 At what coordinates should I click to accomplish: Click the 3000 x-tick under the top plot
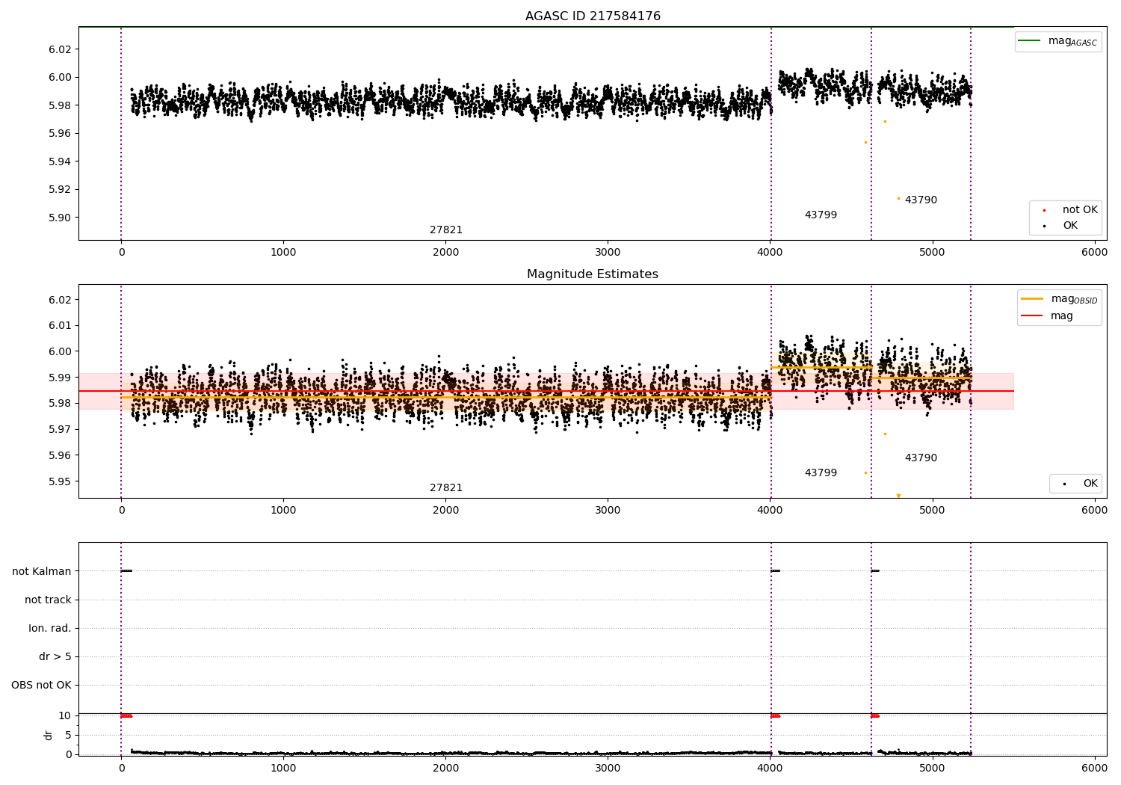pyautogui.click(x=608, y=253)
